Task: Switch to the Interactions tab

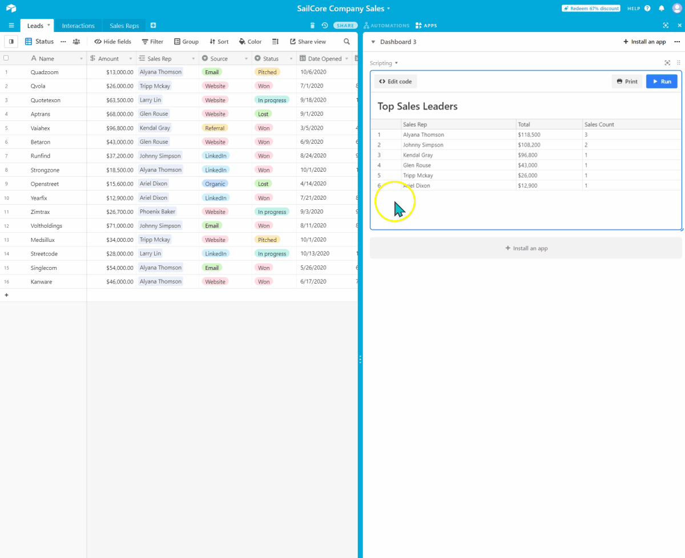Action: (x=78, y=26)
